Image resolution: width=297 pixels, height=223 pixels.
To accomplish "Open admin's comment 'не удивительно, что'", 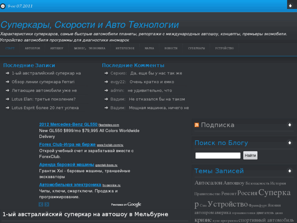I will pos(150,90).
